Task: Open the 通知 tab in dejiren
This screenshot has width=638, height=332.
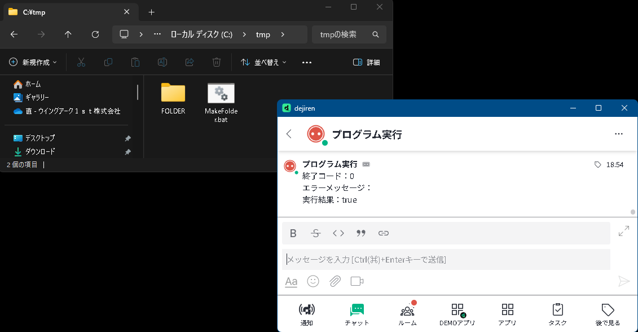Action: pyautogui.click(x=307, y=314)
